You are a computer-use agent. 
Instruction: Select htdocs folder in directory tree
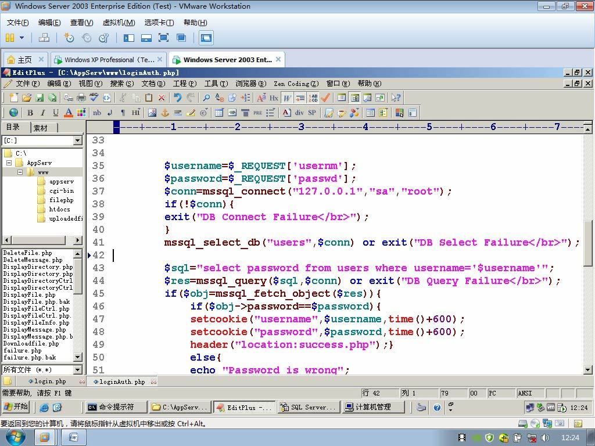coord(59,209)
